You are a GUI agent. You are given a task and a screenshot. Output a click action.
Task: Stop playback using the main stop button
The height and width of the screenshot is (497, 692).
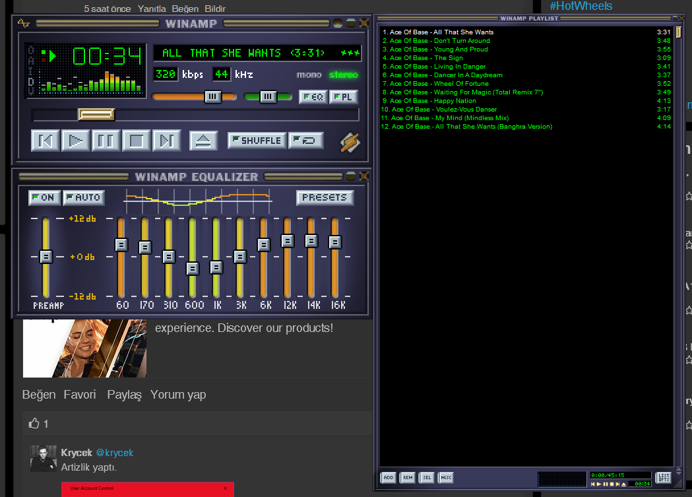coord(136,141)
